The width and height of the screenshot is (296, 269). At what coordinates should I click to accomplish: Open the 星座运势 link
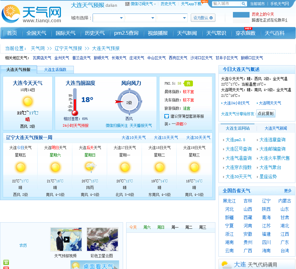tap(268, 176)
